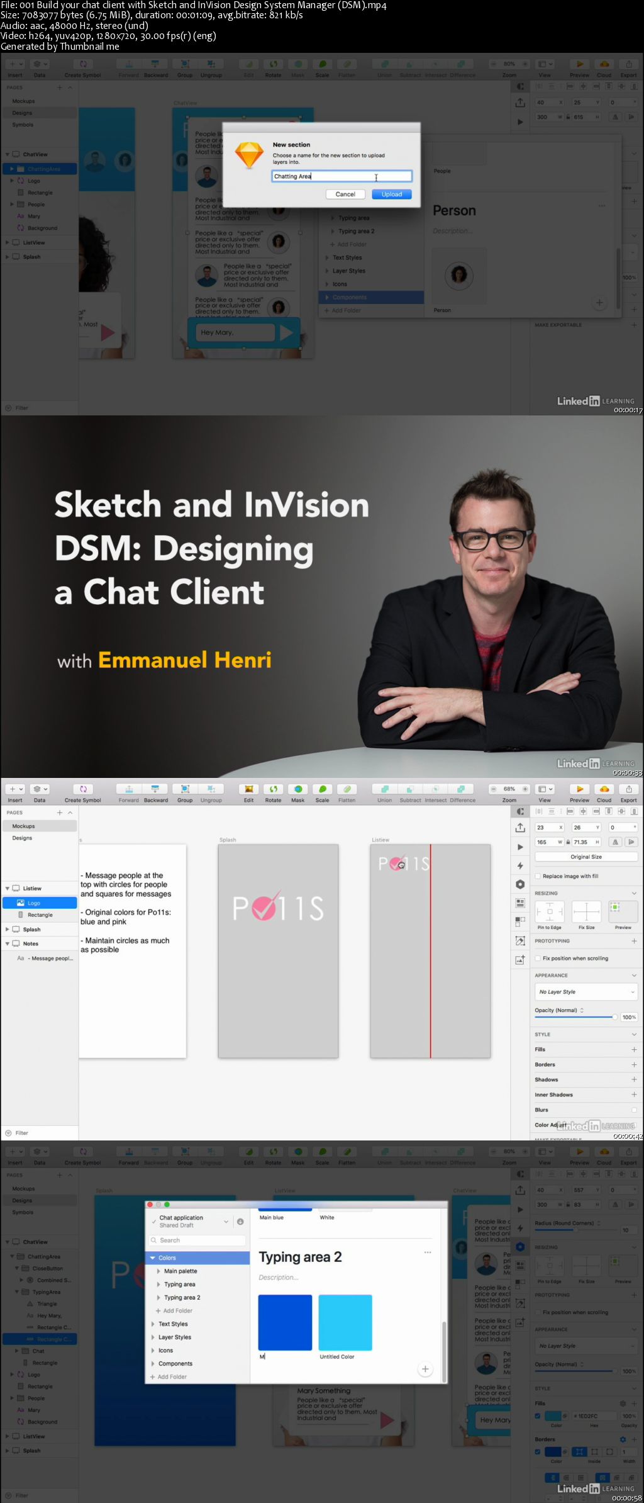The height and width of the screenshot is (1503, 644).
Task: Select Icons in Chat application panel
Action: pyautogui.click(x=165, y=1351)
